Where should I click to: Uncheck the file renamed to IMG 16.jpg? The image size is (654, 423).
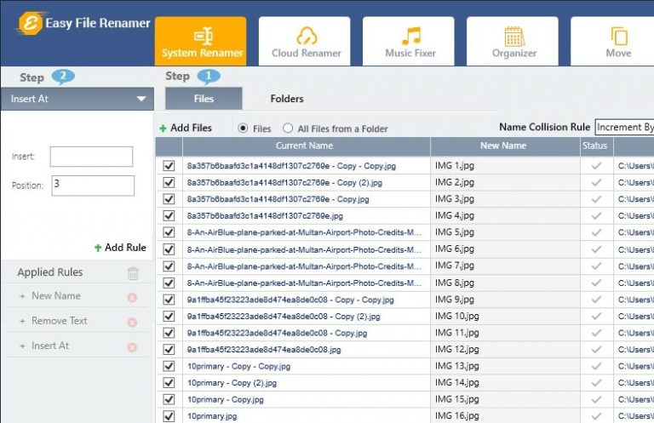[x=169, y=416]
